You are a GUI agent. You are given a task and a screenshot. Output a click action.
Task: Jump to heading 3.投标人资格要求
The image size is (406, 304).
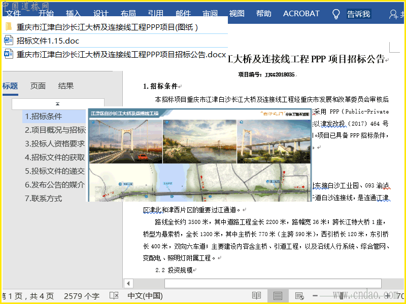coord(55,144)
